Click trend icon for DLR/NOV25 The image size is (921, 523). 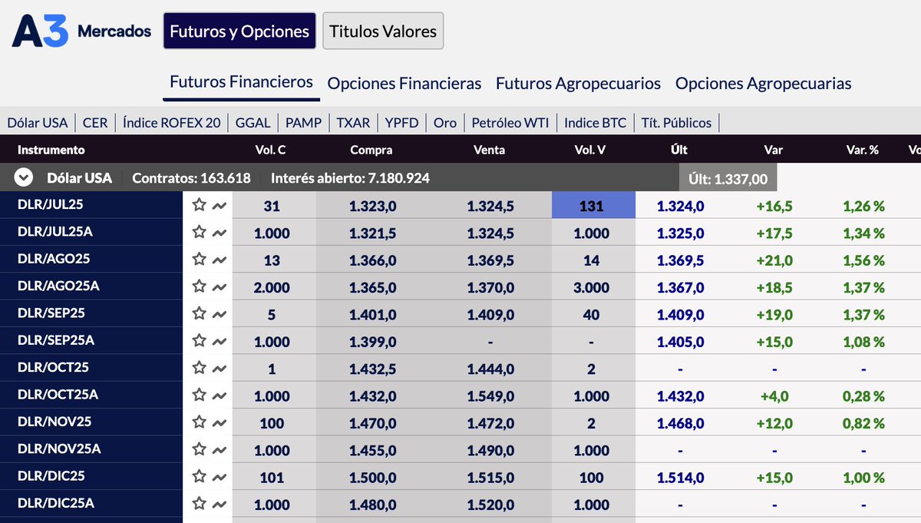[x=220, y=422]
